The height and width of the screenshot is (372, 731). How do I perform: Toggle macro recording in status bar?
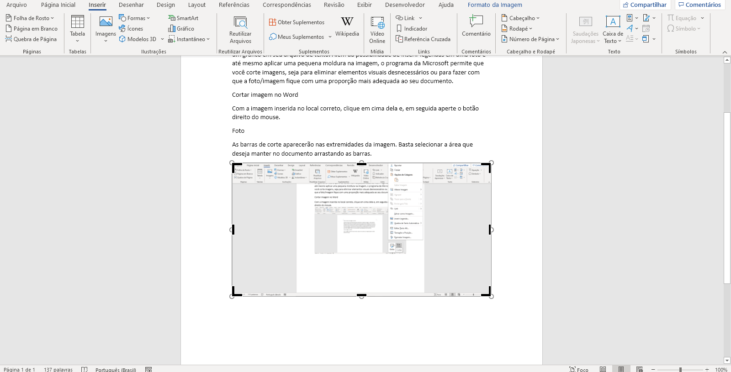point(148,369)
